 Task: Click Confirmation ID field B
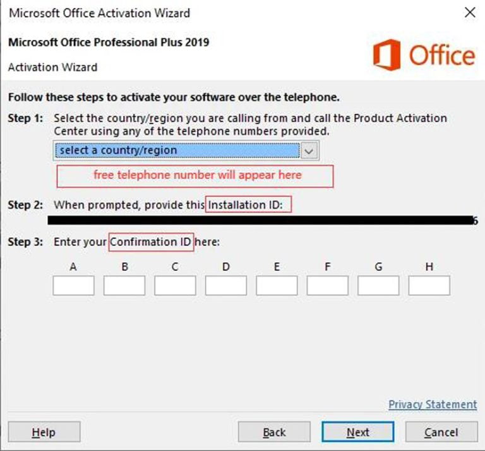click(124, 285)
